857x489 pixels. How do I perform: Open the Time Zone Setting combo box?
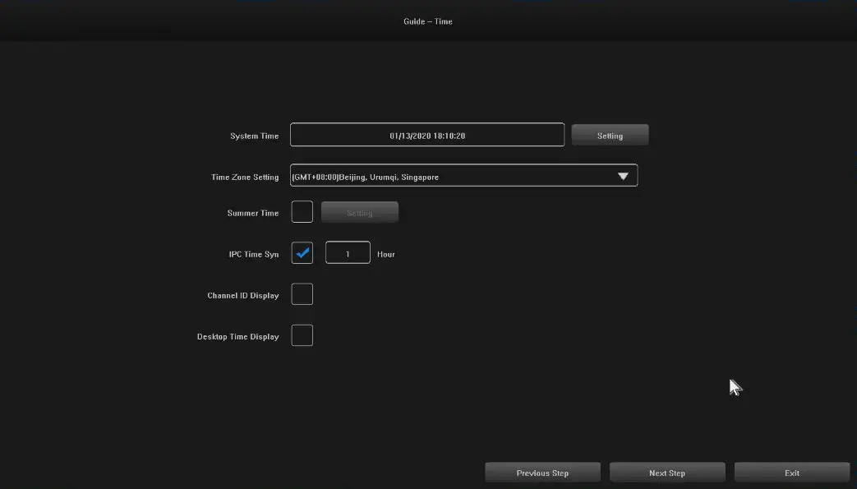click(452, 177)
